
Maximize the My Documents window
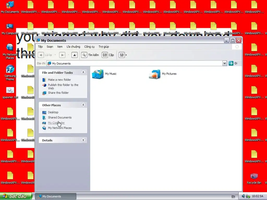233,40
